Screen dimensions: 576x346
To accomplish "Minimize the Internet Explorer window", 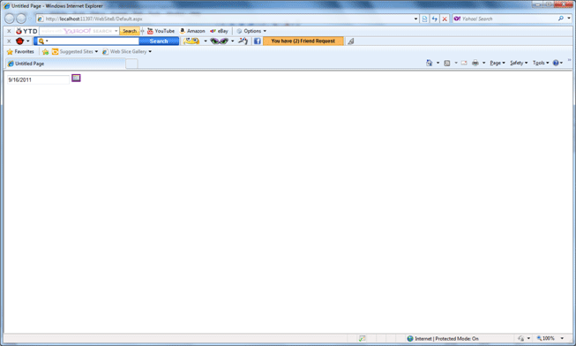I will [537, 4].
